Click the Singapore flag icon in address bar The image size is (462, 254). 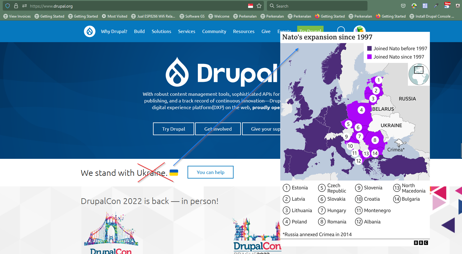[x=251, y=6]
